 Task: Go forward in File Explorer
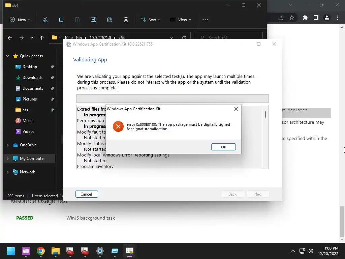21,38
